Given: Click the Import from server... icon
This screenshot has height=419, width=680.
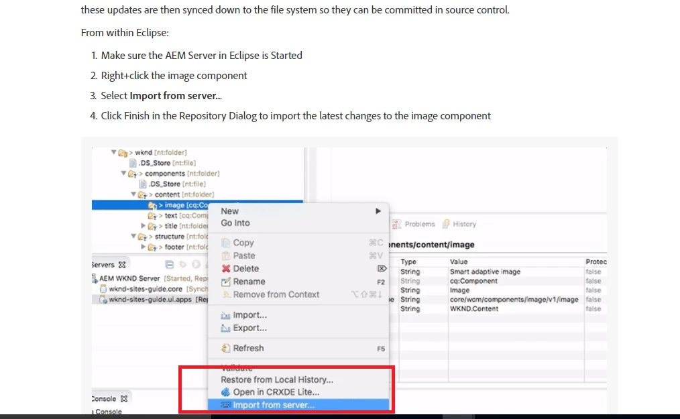Looking at the screenshot, I should tap(225, 405).
